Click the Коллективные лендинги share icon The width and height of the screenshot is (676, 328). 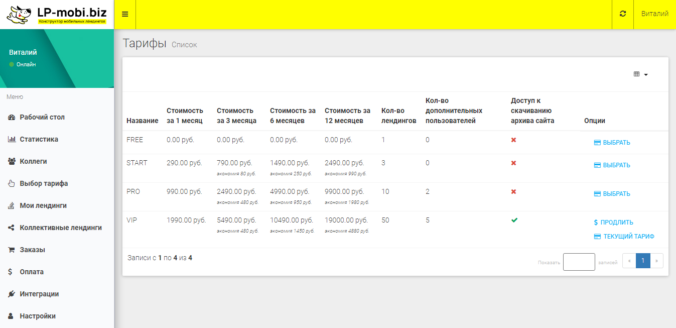[11, 228]
